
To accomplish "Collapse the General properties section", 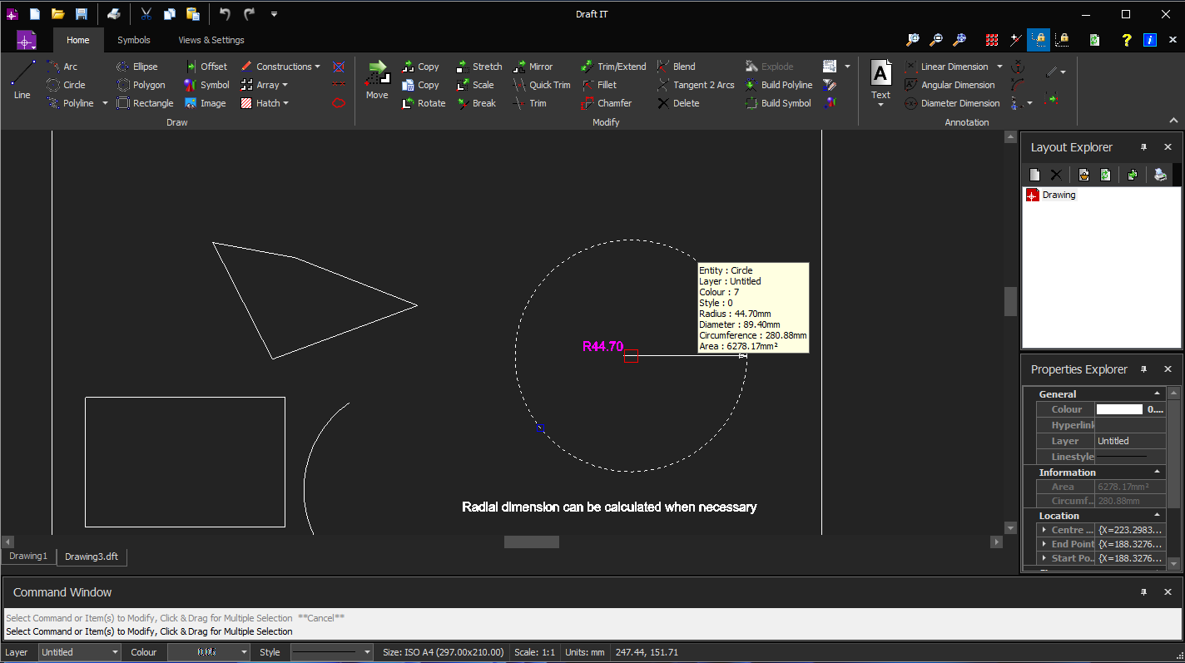I will click(x=1157, y=393).
